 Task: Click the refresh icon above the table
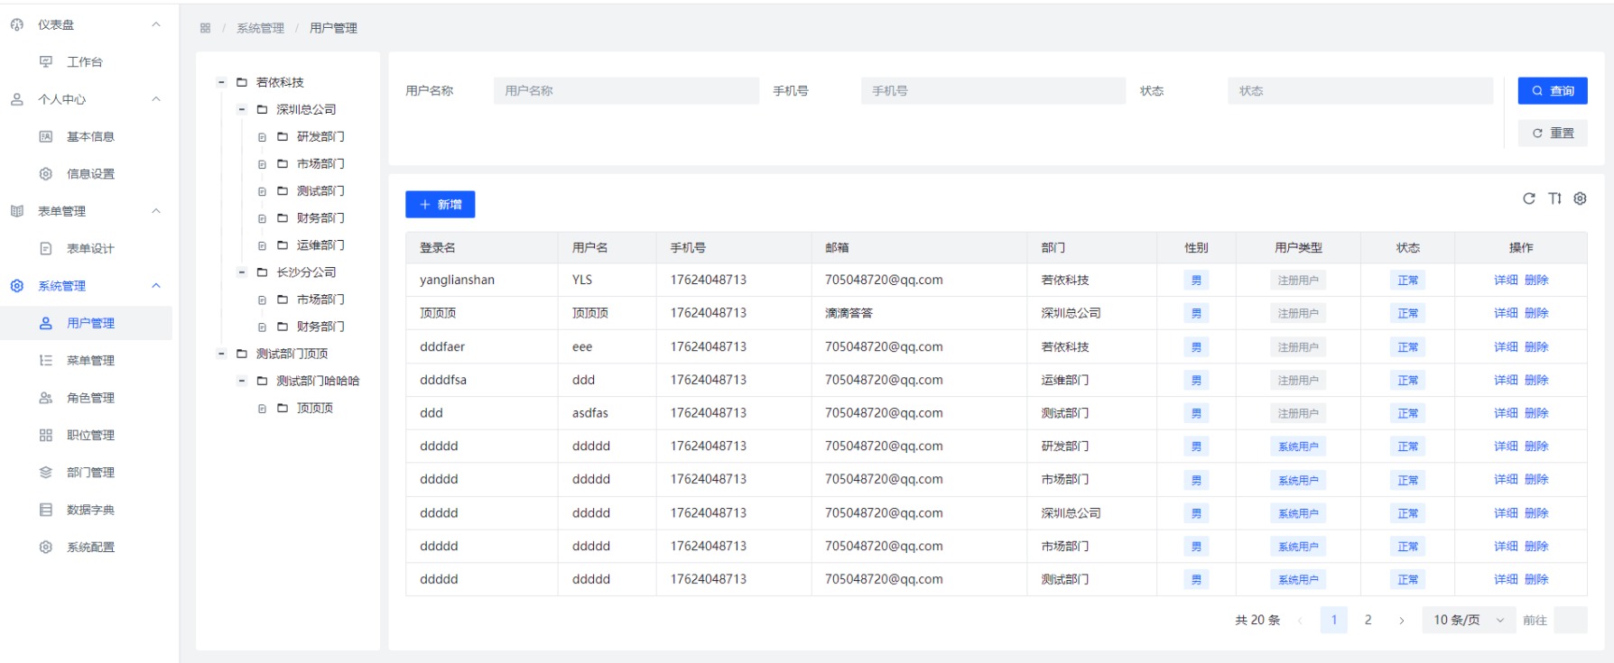pos(1528,198)
